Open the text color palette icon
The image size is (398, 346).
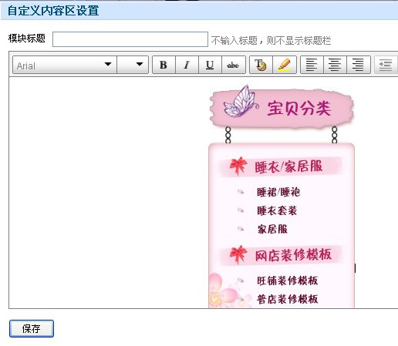tap(261, 65)
